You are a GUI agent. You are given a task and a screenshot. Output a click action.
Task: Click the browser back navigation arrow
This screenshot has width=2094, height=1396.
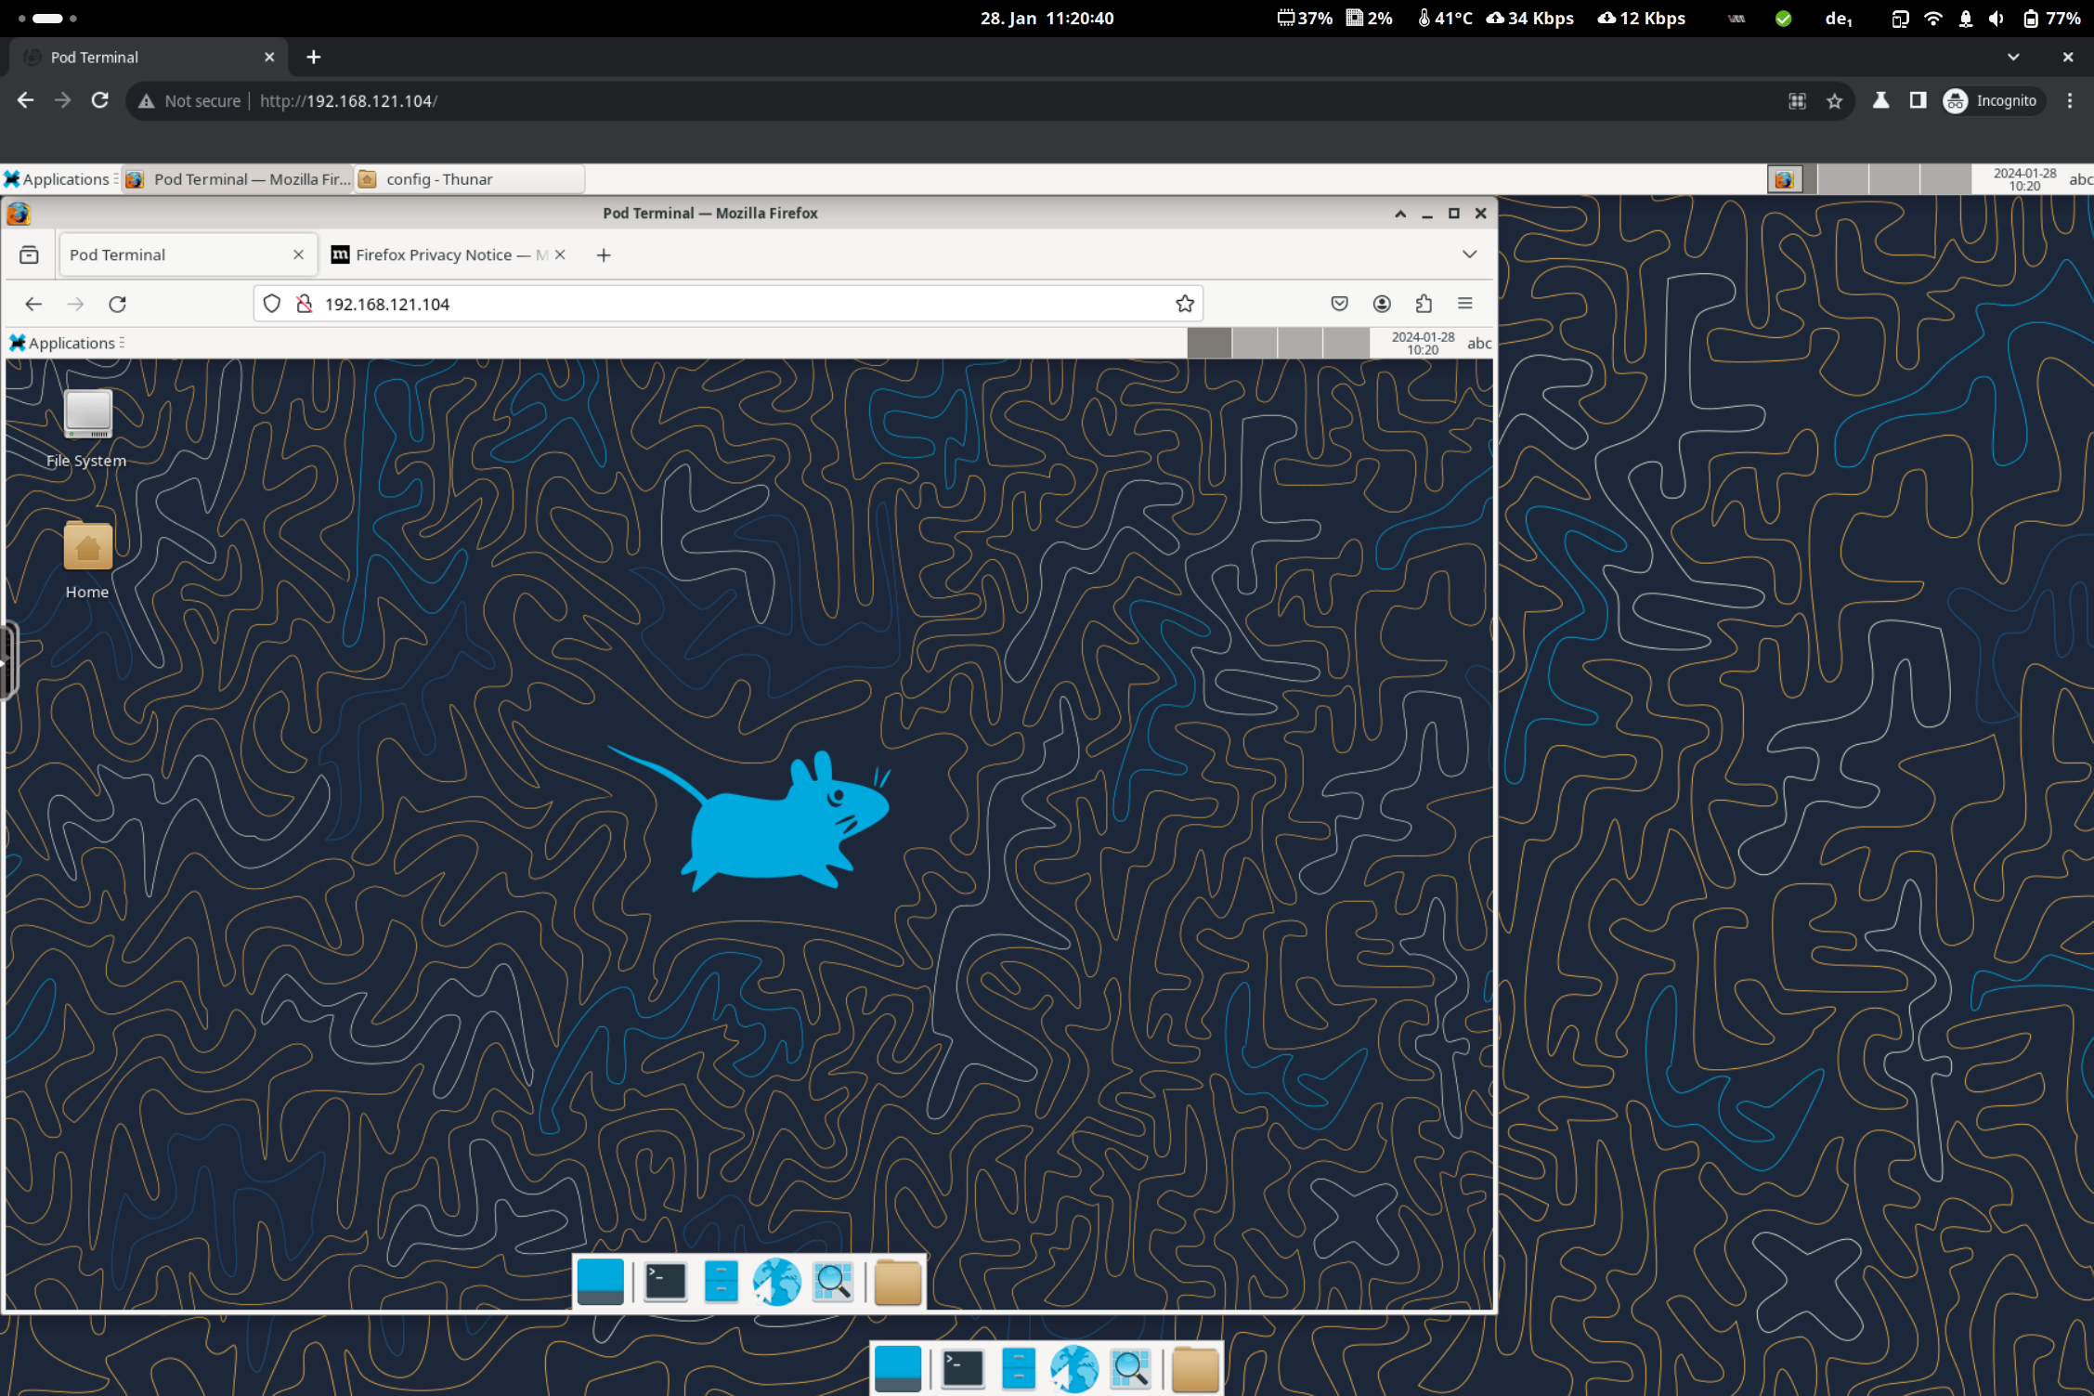[33, 304]
